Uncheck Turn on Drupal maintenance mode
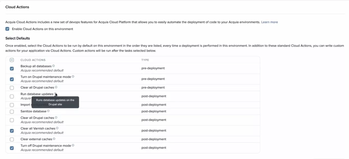 [x=12, y=79]
